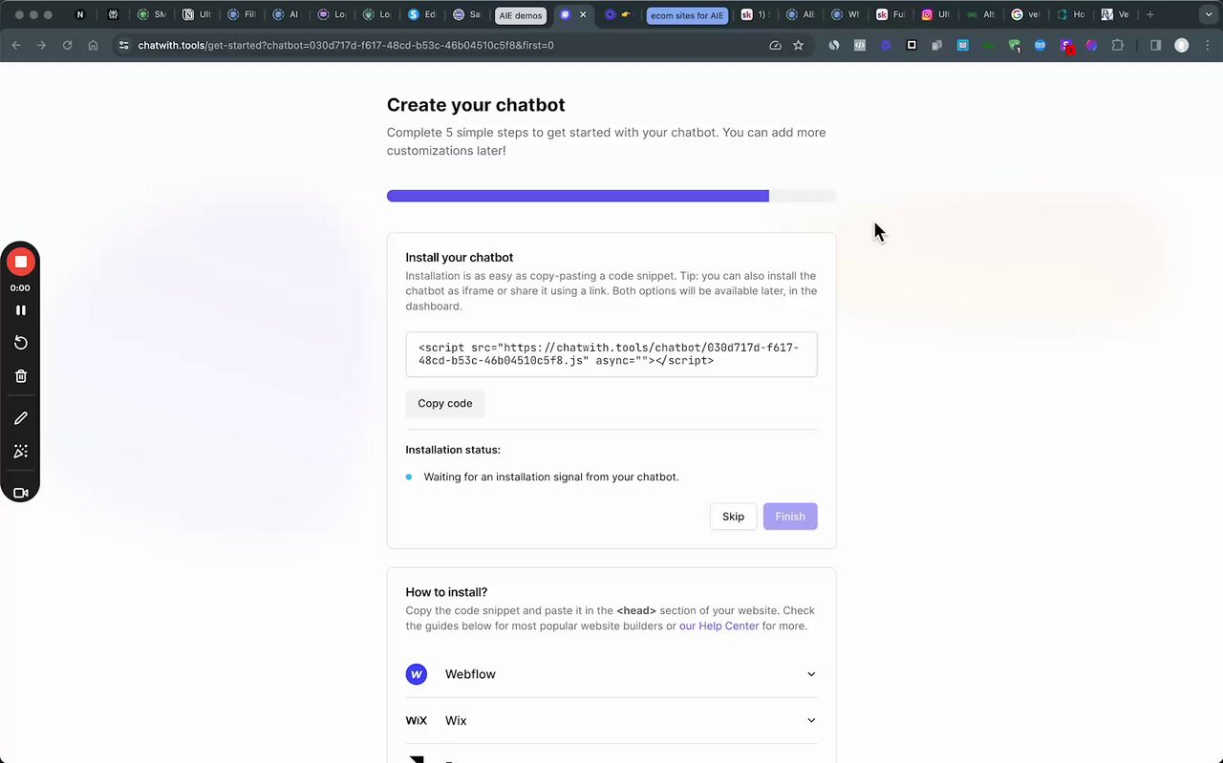This screenshot has width=1223, height=763.
Task: Click the Waiting for installation signal status
Action: [x=551, y=477]
